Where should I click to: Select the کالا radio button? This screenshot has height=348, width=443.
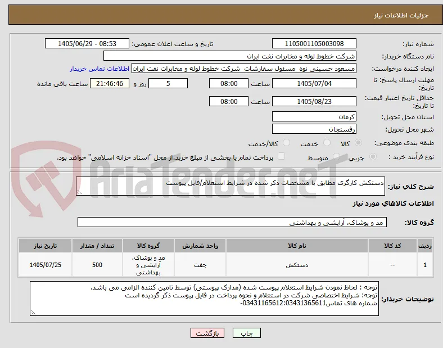[x=358, y=143]
